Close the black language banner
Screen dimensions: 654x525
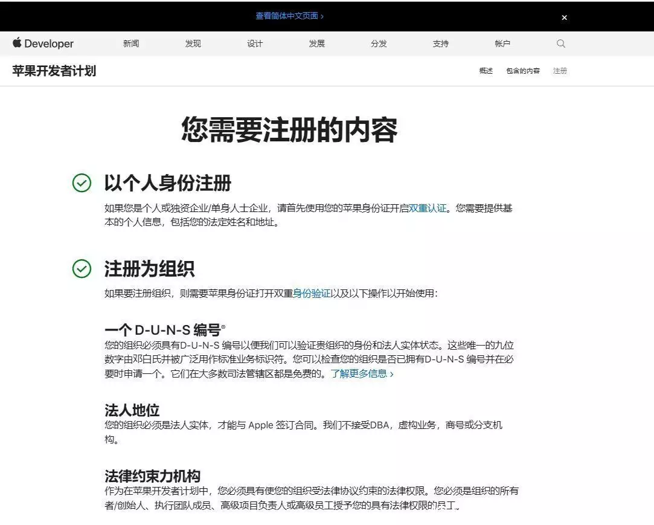point(565,18)
